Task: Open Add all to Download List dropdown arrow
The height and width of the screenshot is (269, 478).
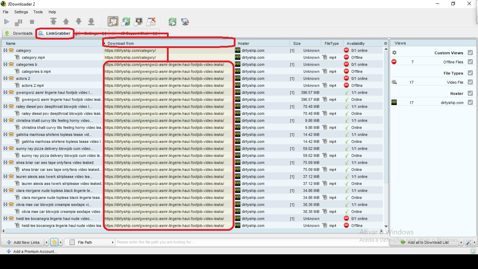Action: pyautogui.click(x=462, y=242)
